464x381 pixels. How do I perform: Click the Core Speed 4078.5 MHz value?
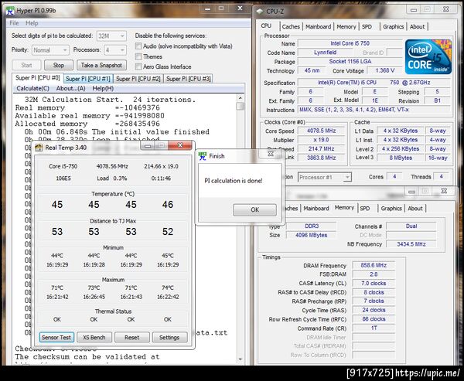(x=321, y=131)
